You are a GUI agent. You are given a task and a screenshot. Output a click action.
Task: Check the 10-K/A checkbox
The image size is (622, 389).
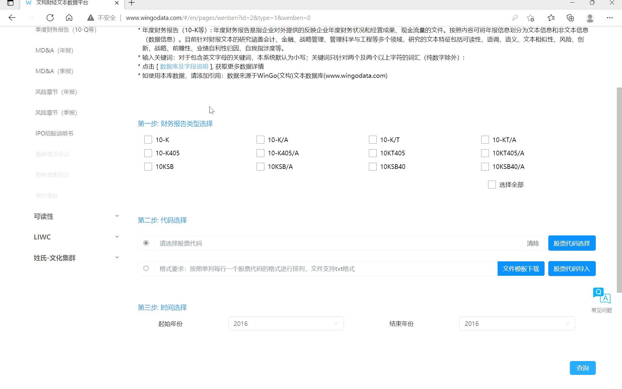click(x=260, y=140)
